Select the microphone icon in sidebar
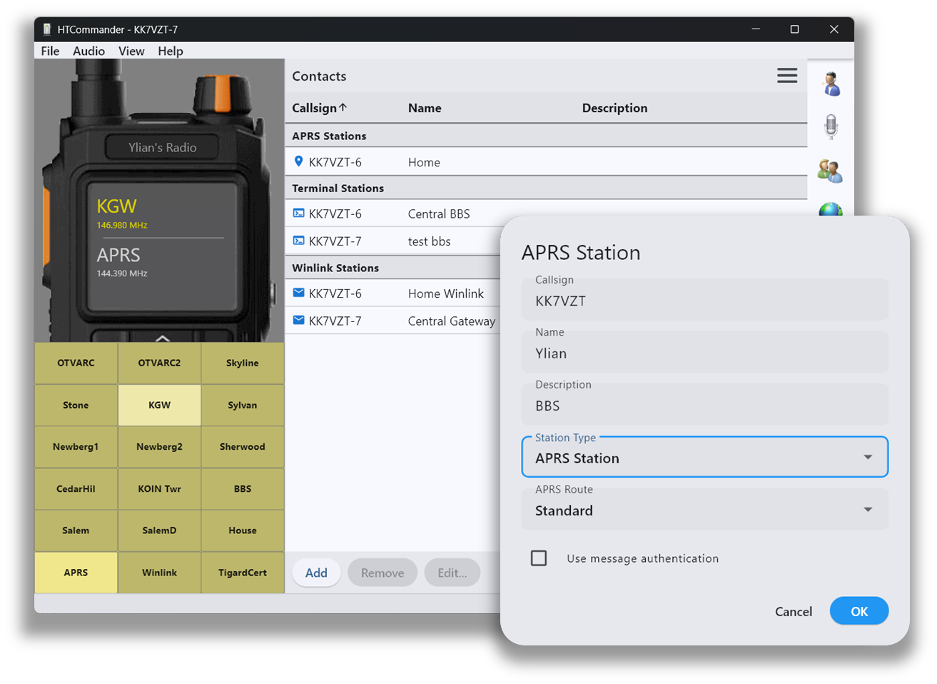The height and width of the screenshot is (684, 937). click(831, 126)
